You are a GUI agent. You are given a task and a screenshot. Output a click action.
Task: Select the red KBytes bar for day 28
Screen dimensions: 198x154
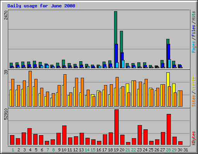(x=169, y=129)
